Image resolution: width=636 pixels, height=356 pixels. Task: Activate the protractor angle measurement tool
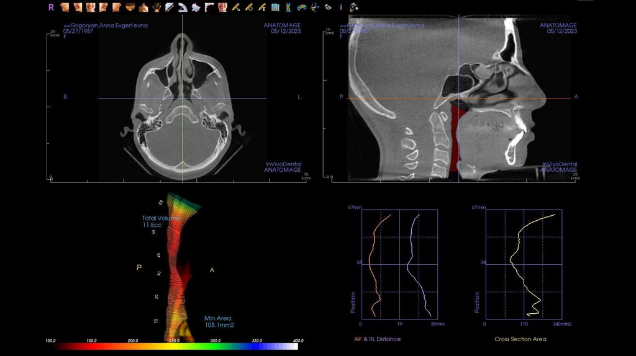(x=183, y=7)
